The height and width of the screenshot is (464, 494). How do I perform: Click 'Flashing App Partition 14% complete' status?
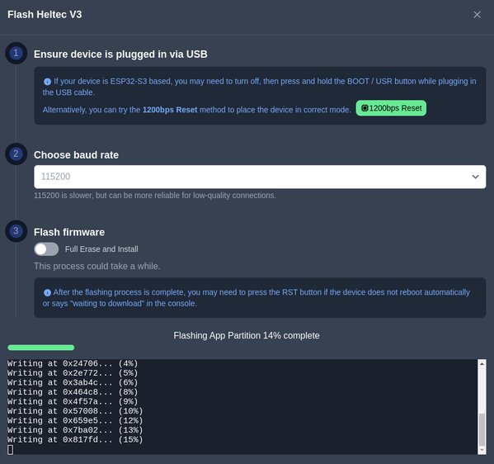(x=247, y=335)
